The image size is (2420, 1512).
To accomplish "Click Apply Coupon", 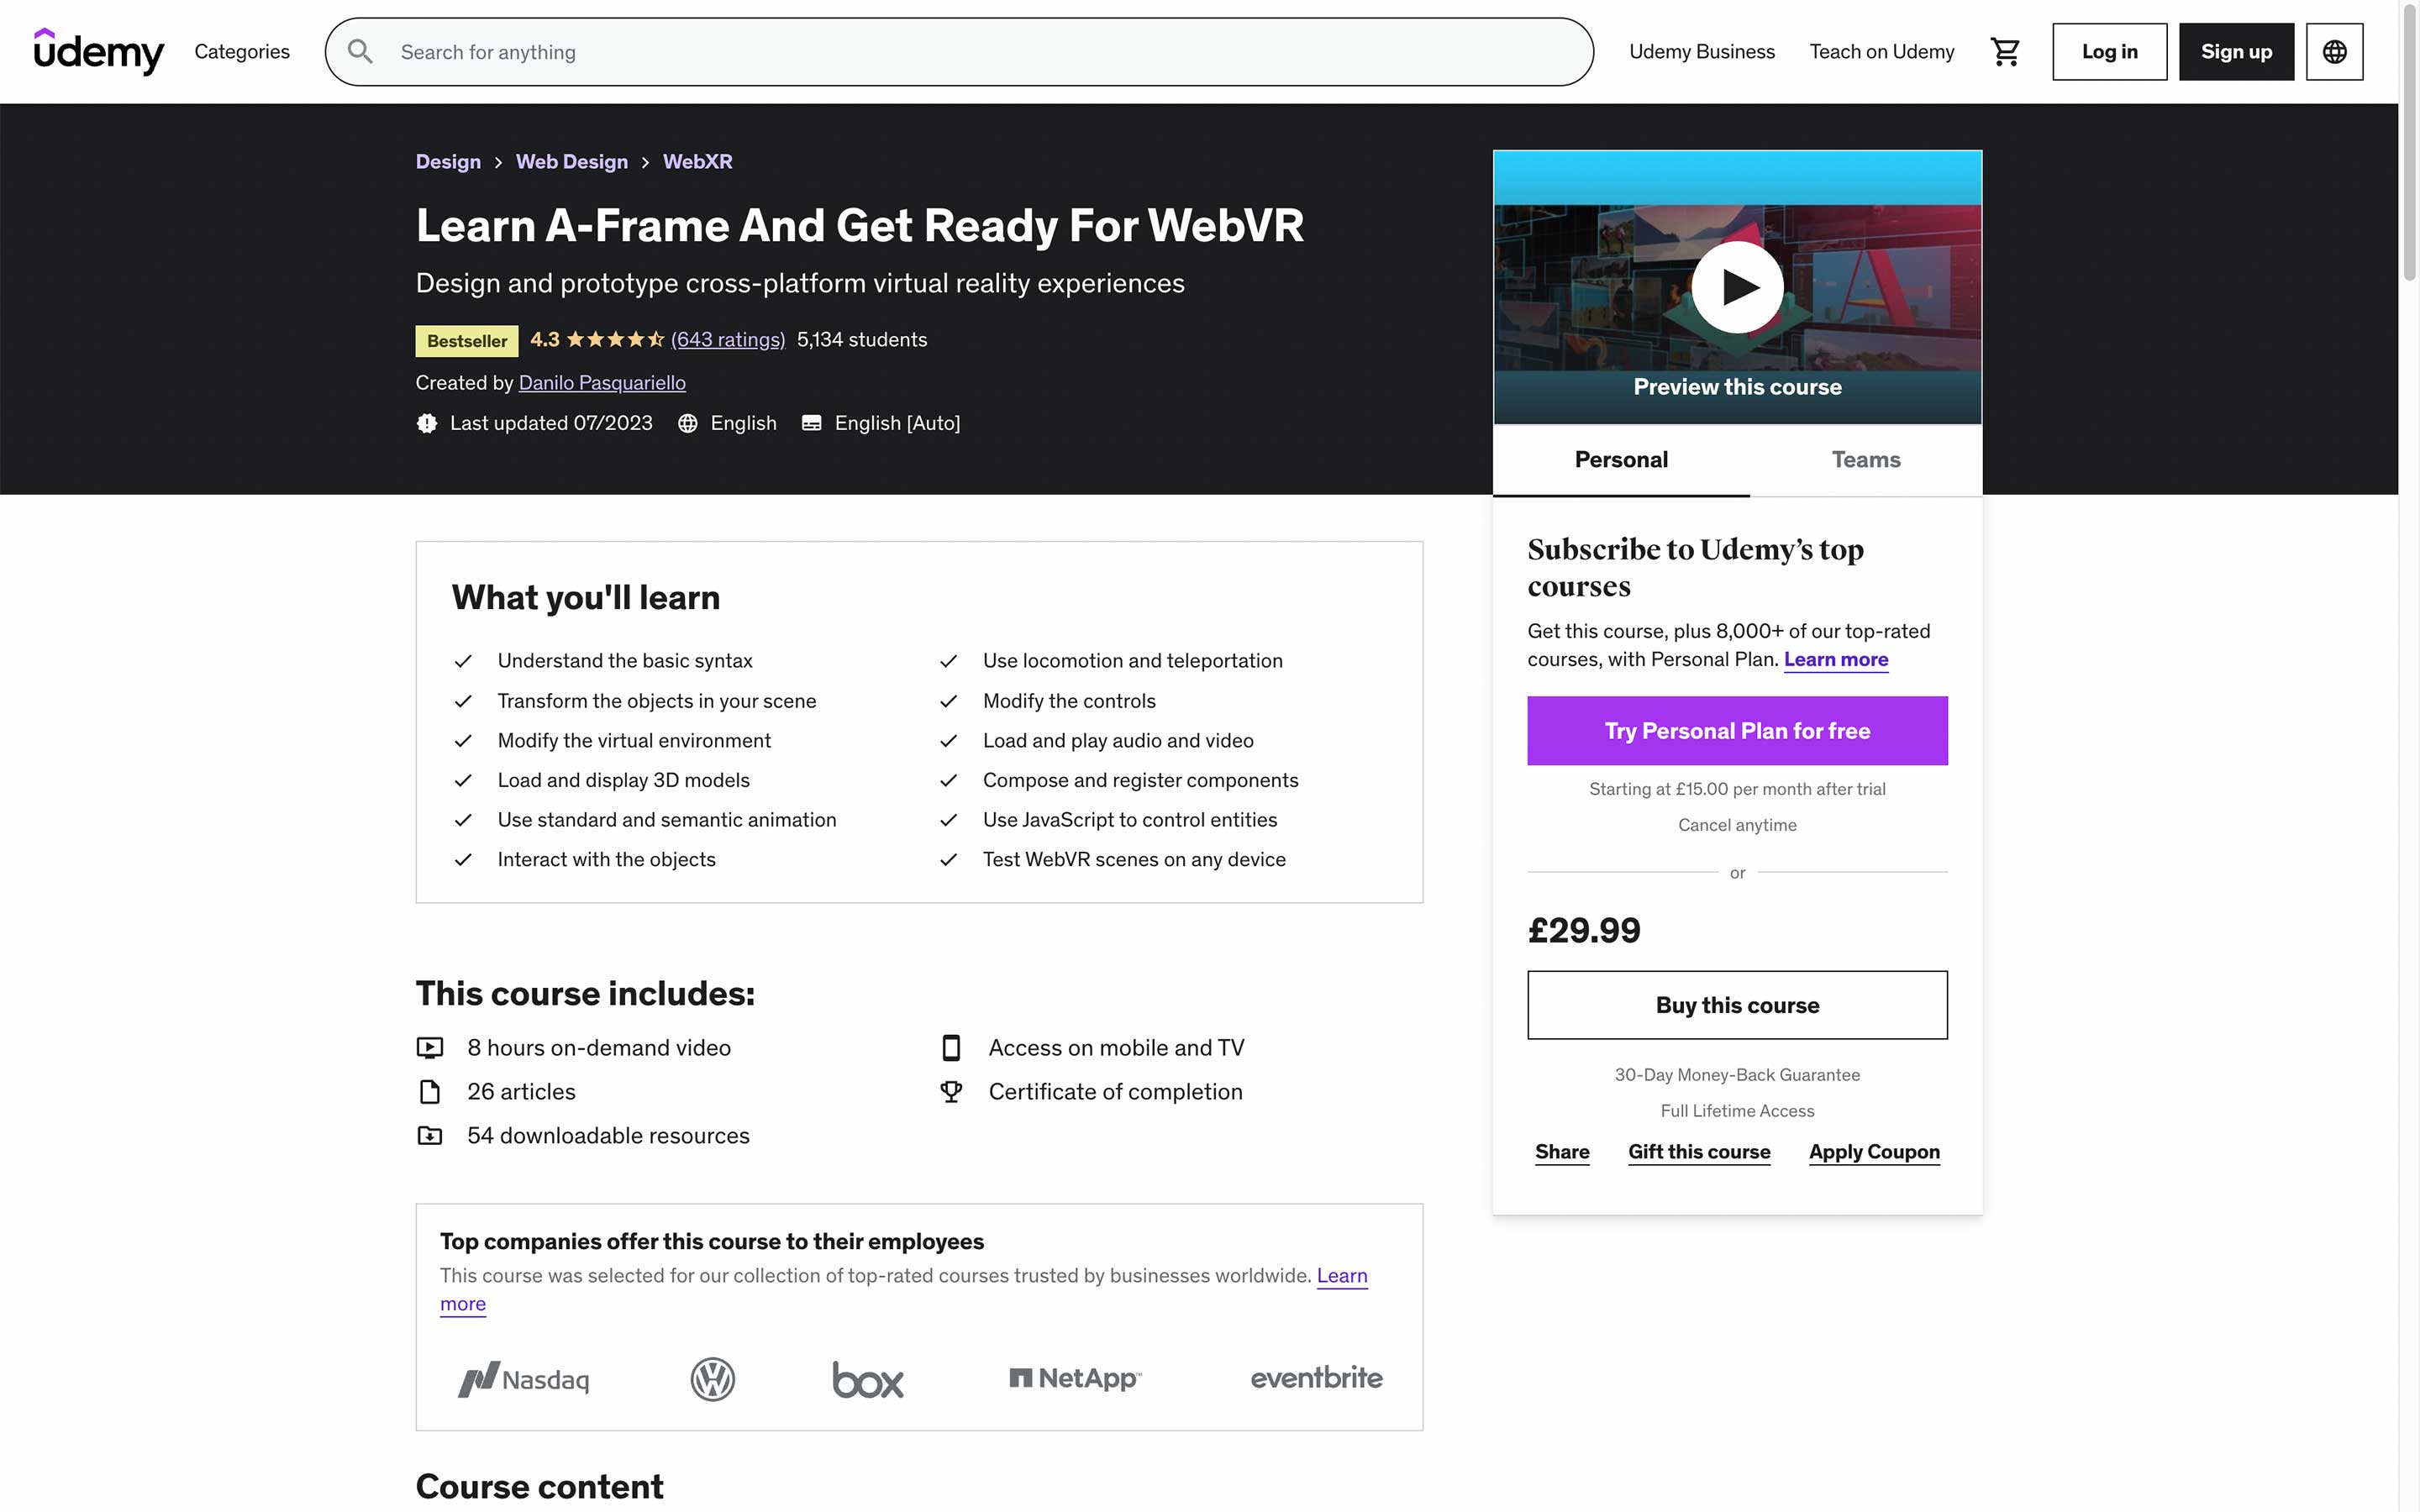I will pos(1873,1152).
